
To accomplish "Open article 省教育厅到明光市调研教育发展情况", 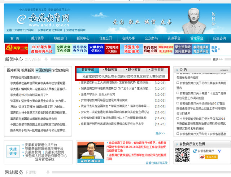I will coord(112,124).
